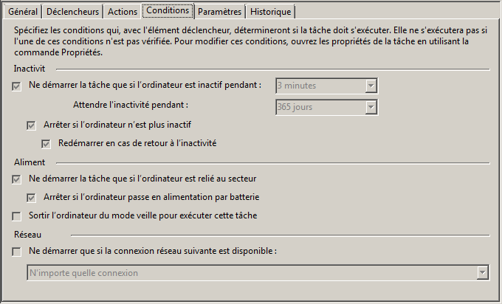The width and height of the screenshot is (502, 304).
Task: Toggle stop on battery power checkbox
Action: tap(31, 197)
